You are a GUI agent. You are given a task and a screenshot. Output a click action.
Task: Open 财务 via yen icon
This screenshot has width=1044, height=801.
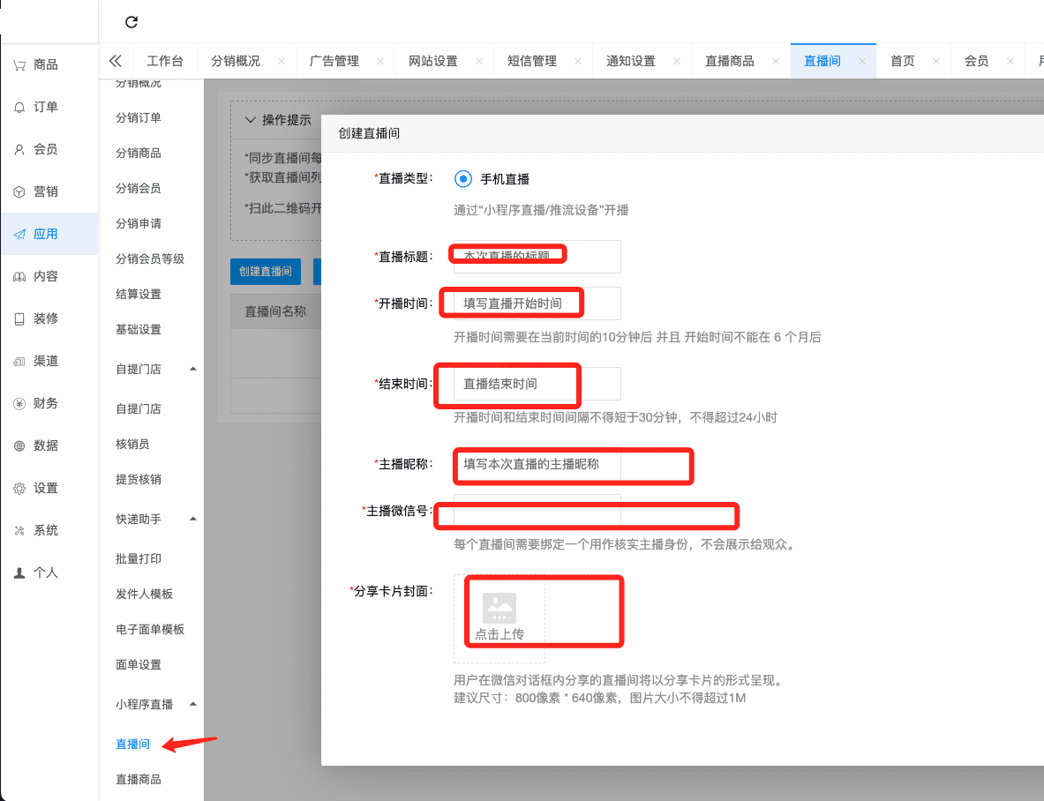19,403
